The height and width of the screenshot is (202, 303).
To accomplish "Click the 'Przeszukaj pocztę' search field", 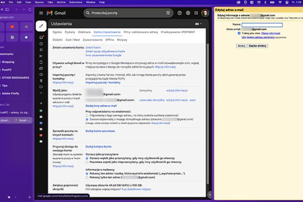I will click(128, 13).
